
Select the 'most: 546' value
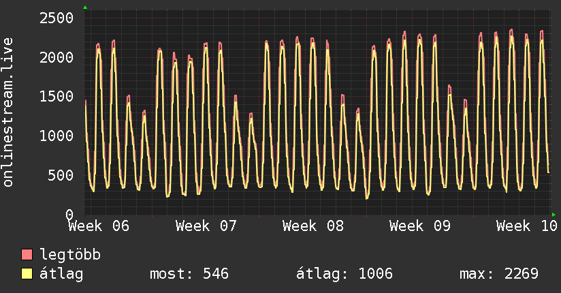coord(189,274)
